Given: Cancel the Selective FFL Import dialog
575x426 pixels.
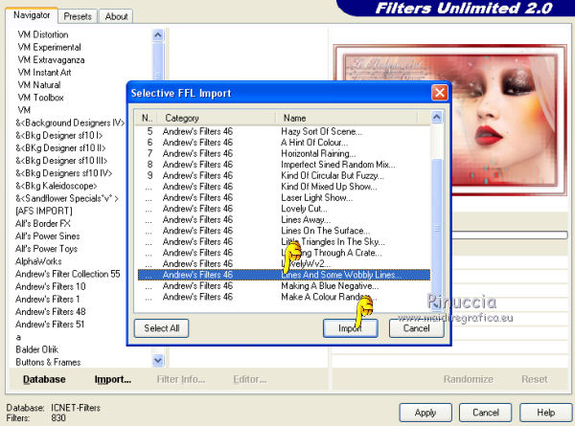Looking at the screenshot, I should pos(416,328).
